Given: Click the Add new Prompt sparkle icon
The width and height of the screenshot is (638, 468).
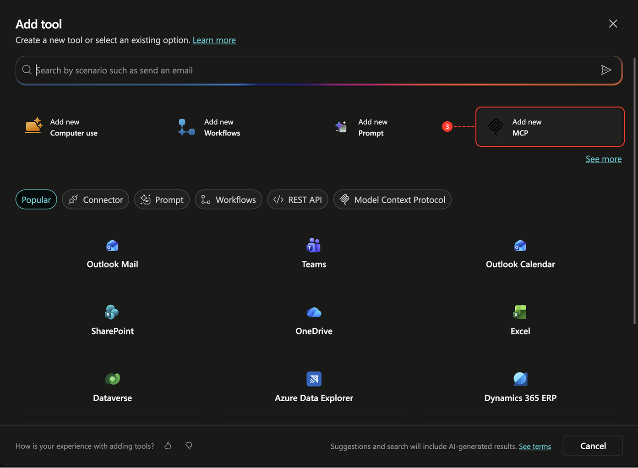Looking at the screenshot, I should point(341,127).
